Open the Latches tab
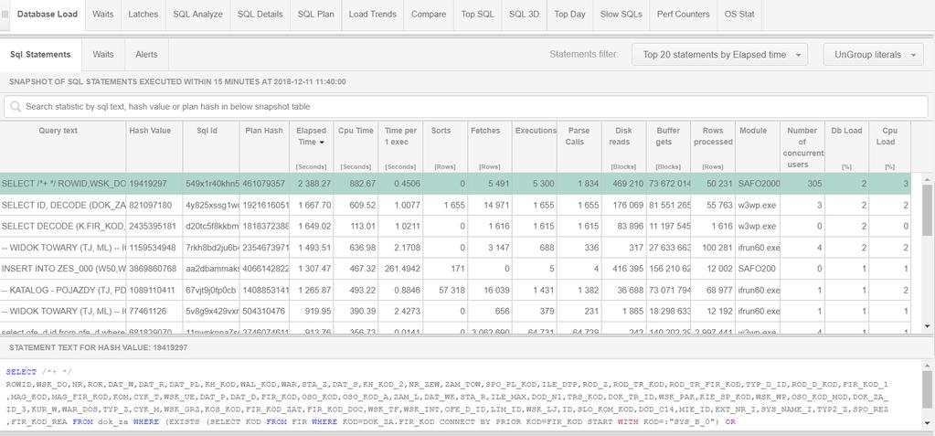The image size is (935, 436). (143, 15)
